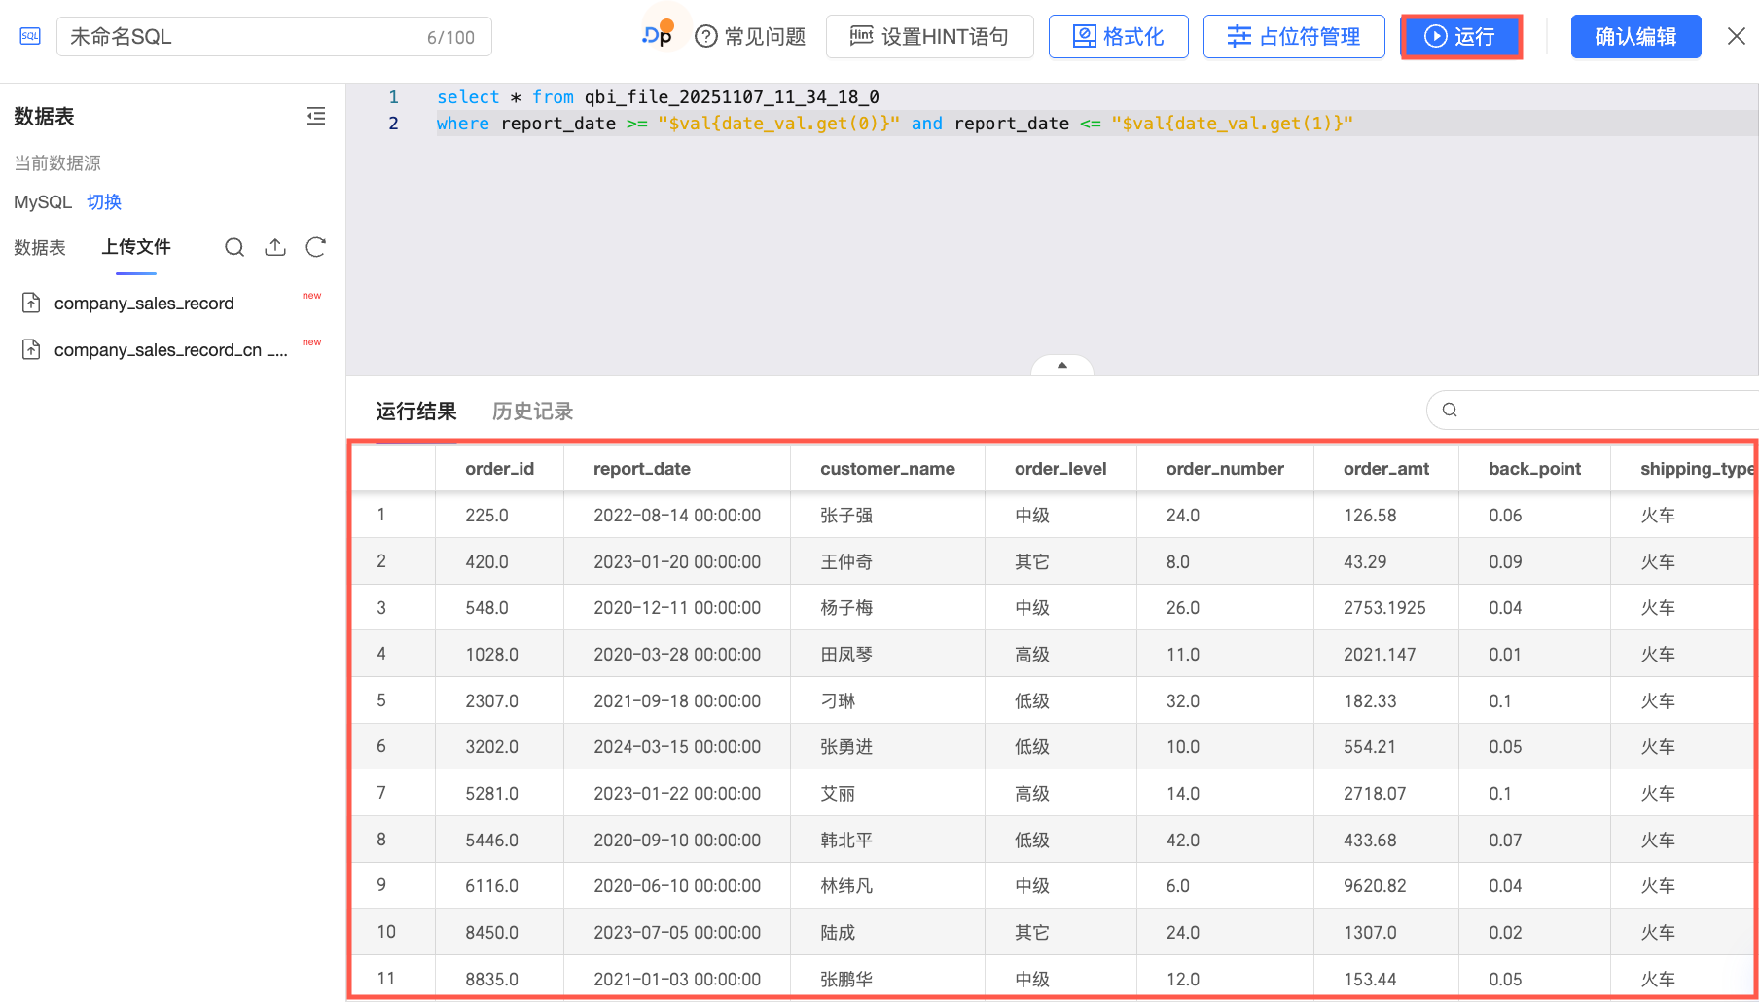This screenshot has height=1002, width=1759.
Task: Click the search icon in table list
Action: tap(234, 247)
